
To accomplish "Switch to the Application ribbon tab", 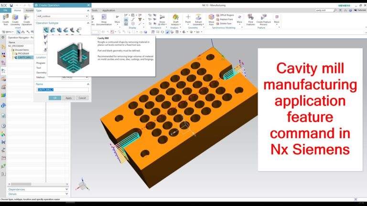I will click(x=108, y=10).
